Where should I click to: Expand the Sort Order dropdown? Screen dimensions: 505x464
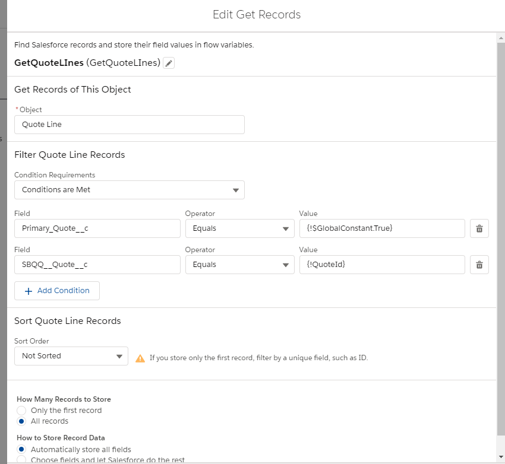[71, 356]
